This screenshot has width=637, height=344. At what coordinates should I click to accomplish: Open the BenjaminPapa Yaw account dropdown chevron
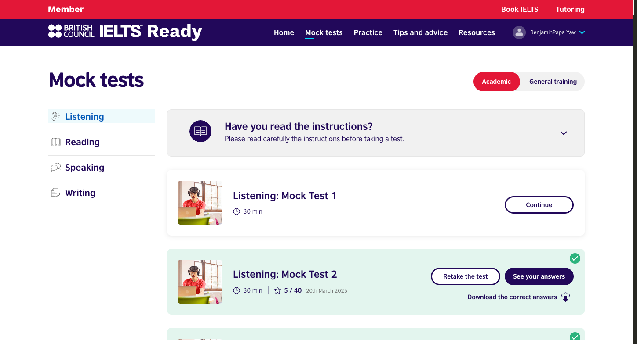(x=582, y=32)
